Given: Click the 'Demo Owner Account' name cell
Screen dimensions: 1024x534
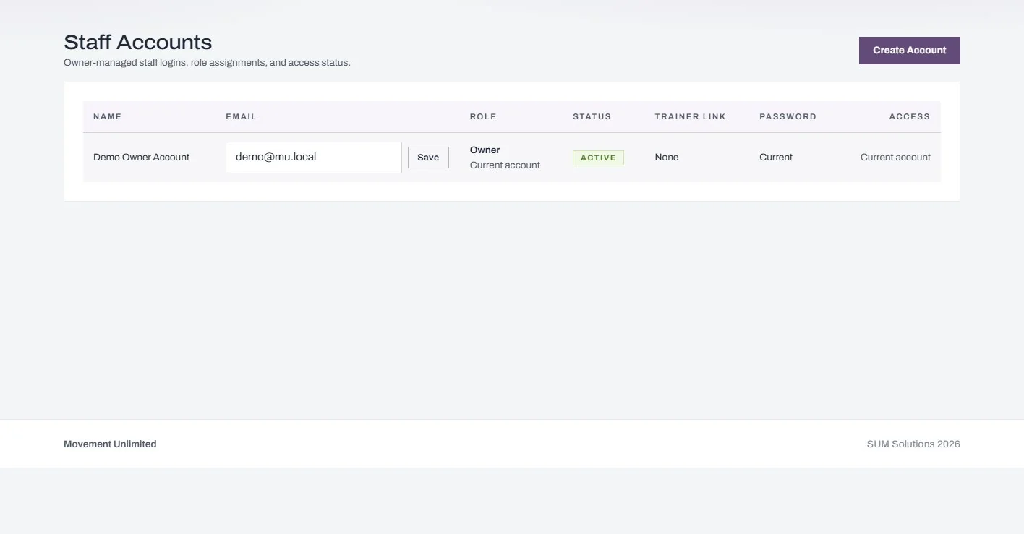Looking at the screenshot, I should [x=141, y=158].
